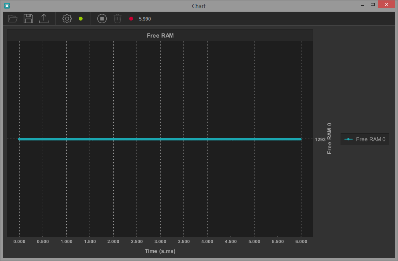The image size is (398, 261).
Task: Click the 0.500 time tick label
Action: pos(43,242)
